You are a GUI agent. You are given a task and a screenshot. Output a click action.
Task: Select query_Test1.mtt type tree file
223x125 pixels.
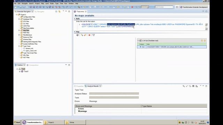tap(31, 51)
